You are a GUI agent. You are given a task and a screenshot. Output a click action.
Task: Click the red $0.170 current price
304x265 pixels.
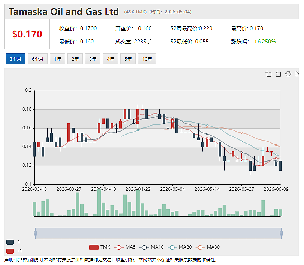pyautogui.click(x=27, y=34)
